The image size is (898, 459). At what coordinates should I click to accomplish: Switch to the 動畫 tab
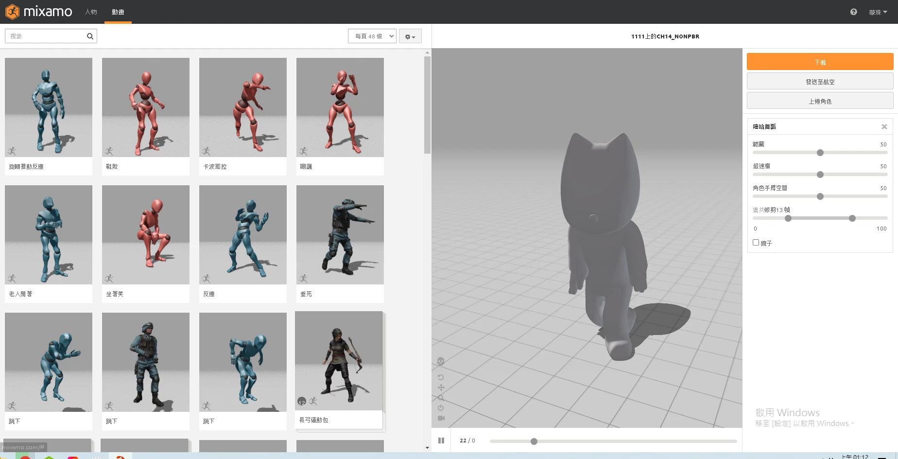point(118,12)
